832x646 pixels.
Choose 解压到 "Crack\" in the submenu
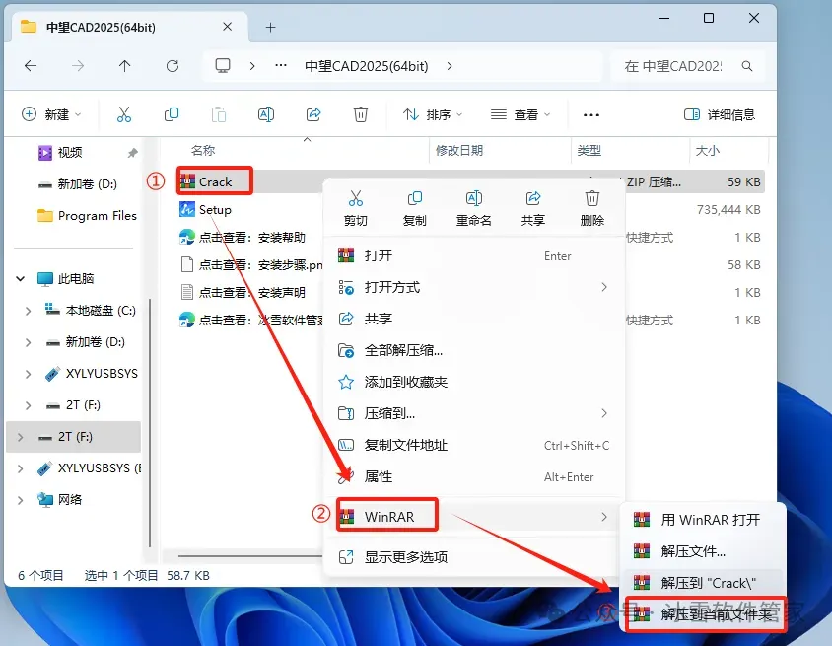(x=703, y=583)
